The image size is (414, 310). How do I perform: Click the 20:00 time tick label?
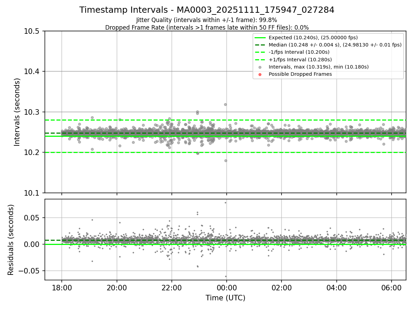tap(117, 287)
